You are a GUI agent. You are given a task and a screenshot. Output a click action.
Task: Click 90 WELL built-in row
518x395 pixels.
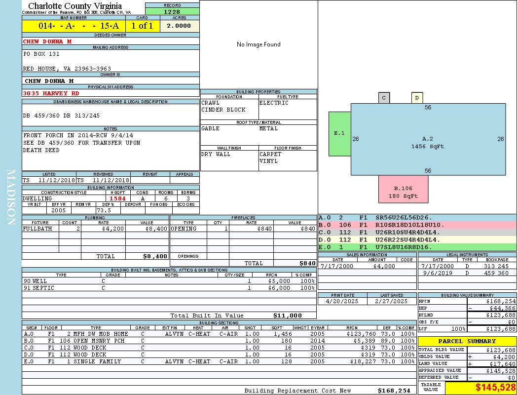[x=169, y=281]
